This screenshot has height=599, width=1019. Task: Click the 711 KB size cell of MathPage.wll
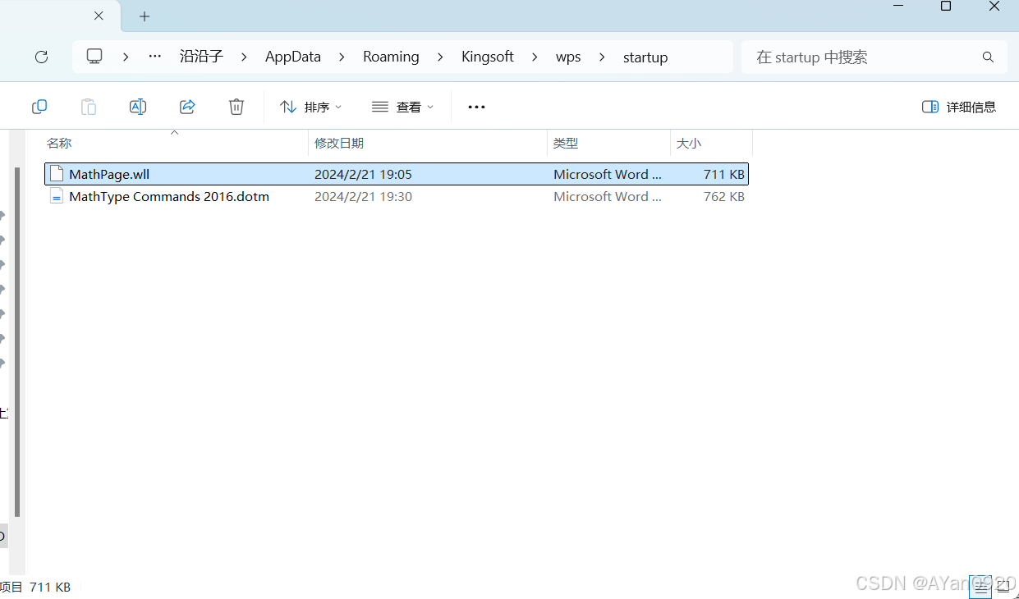[724, 174]
